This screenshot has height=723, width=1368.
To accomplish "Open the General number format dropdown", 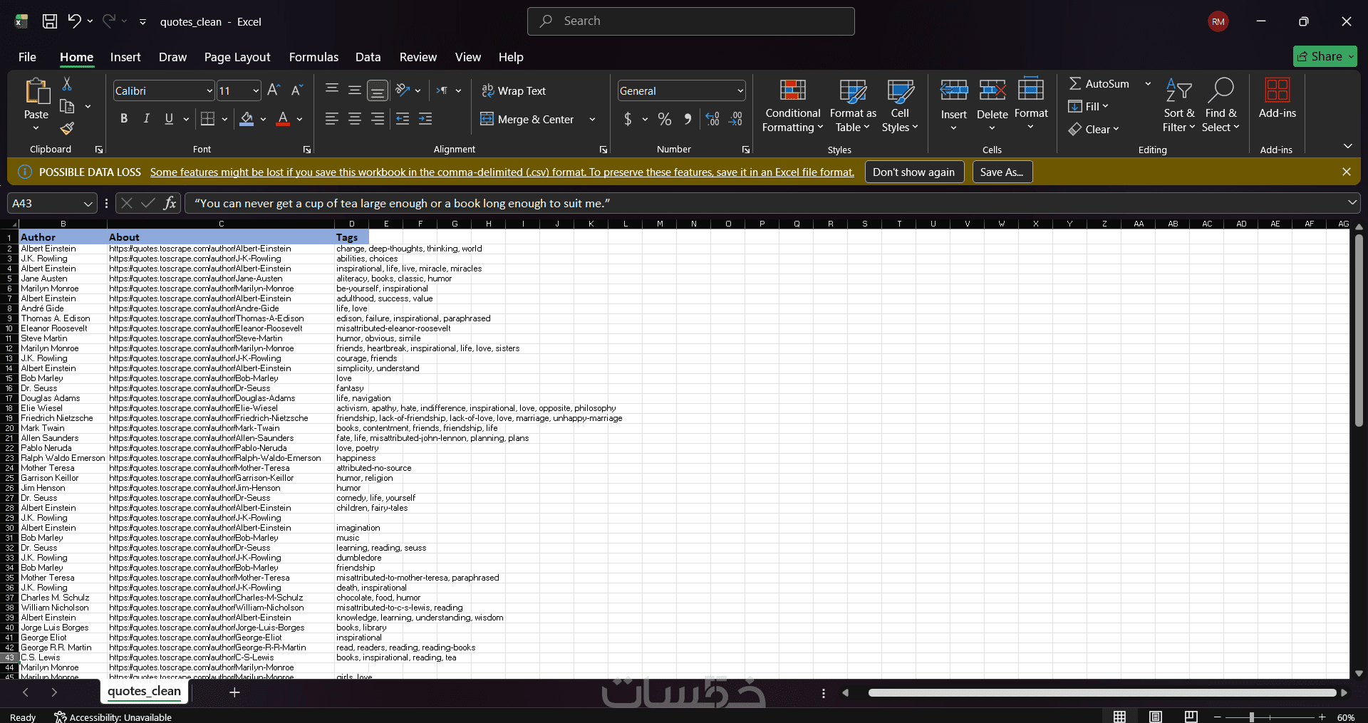I will click(x=740, y=91).
